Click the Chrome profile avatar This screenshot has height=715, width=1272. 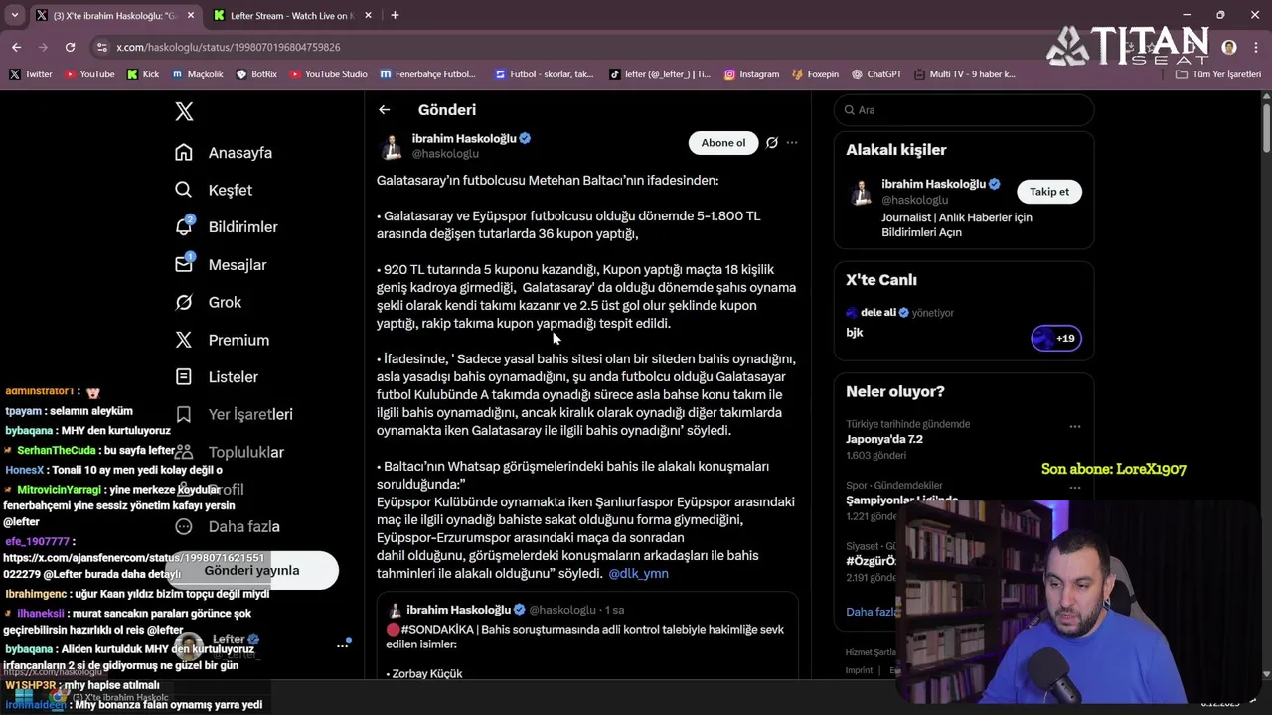pyautogui.click(x=1229, y=47)
